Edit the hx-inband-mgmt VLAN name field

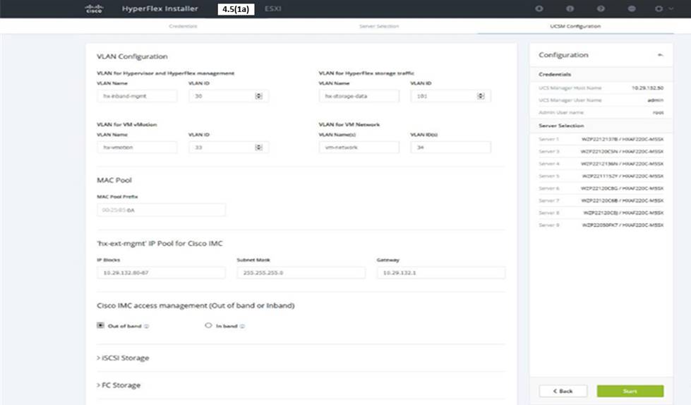pos(137,96)
